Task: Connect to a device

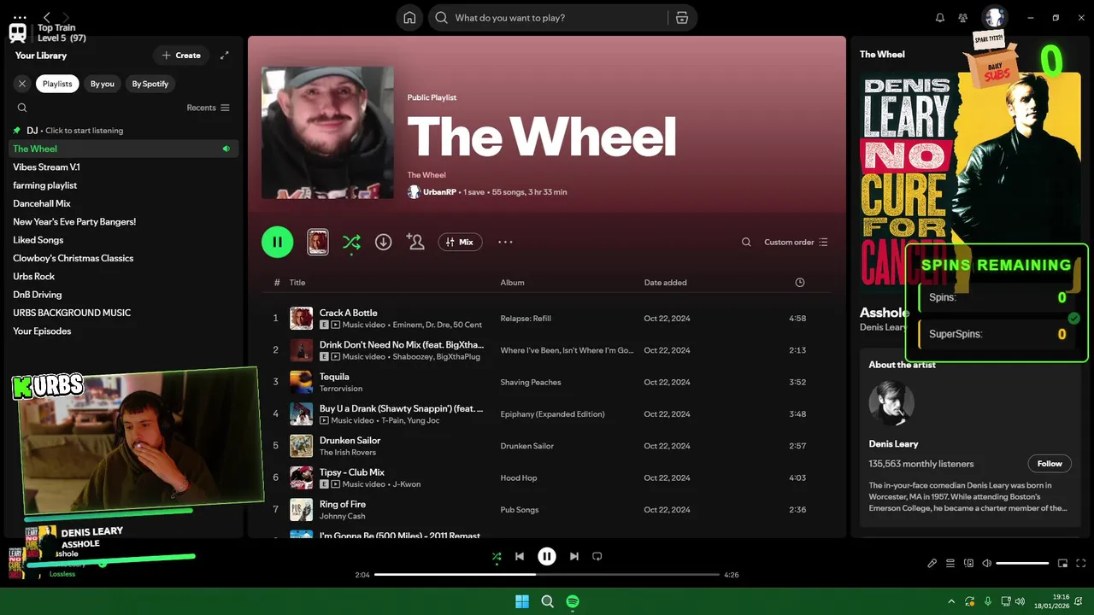Action: [968, 563]
